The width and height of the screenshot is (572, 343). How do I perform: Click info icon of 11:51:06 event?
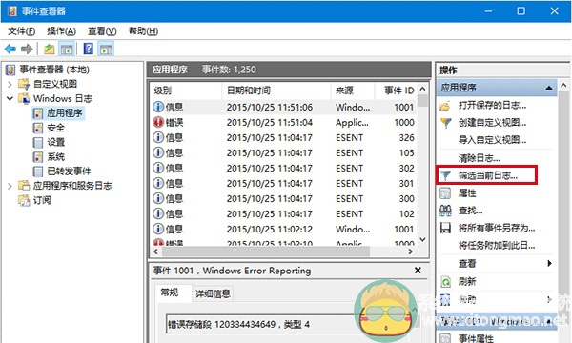pos(158,107)
